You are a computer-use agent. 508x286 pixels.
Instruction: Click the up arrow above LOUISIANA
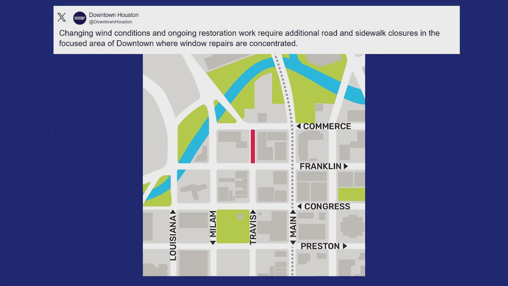pyautogui.click(x=173, y=212)
